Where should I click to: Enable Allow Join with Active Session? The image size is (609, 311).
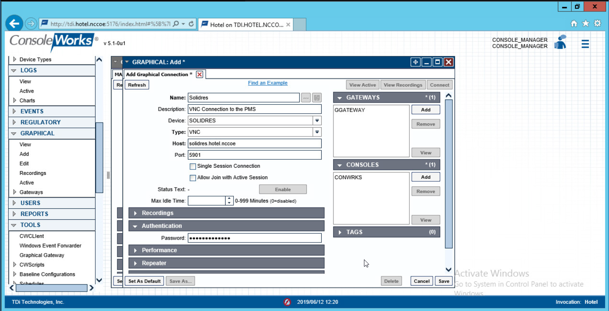click(193, 178)
